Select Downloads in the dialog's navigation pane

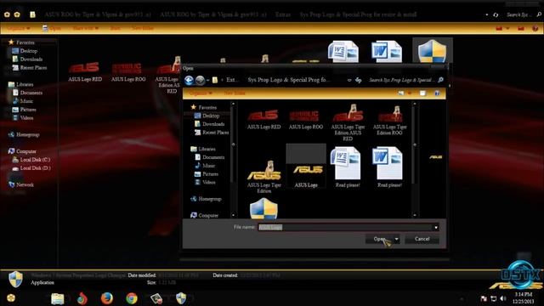click(x=210, y=124)
